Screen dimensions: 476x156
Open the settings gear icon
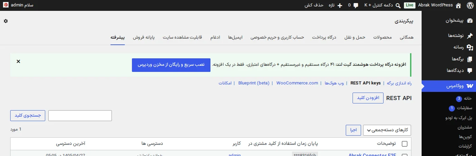(x=6, y=21)
